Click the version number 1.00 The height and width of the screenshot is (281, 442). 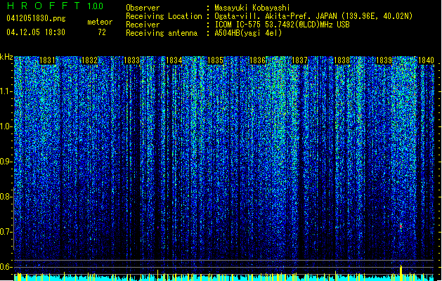coord(95,6)
